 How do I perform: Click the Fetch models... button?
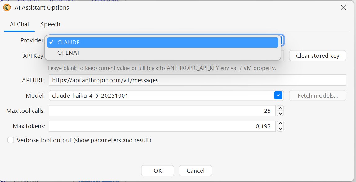point(318,95)
